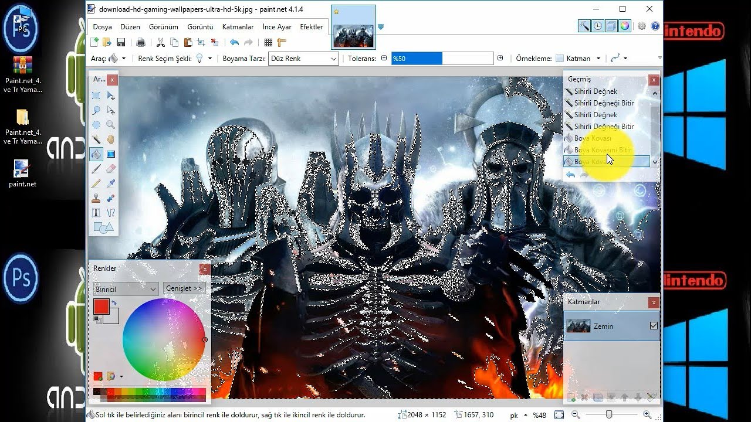Select the Recolor tool
Screen dimensions: 751x422
tap(111, 198)
